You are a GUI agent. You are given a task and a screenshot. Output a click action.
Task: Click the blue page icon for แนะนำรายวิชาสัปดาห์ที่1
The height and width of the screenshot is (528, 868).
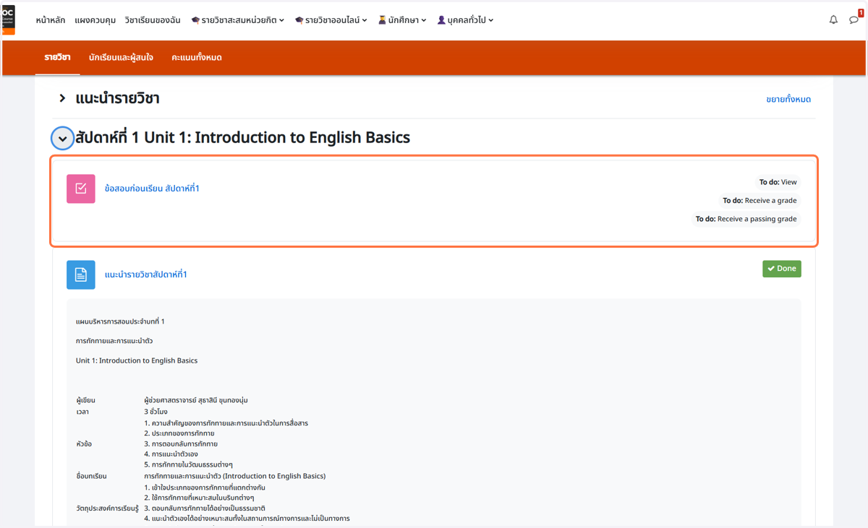[x=81, y=274]
